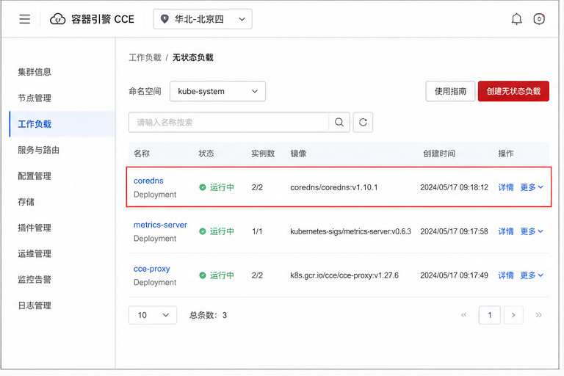Open the page size 10 dropdown
Image resolution: width=564 pixels, height=376 pixels.
[x=153, y=315]
